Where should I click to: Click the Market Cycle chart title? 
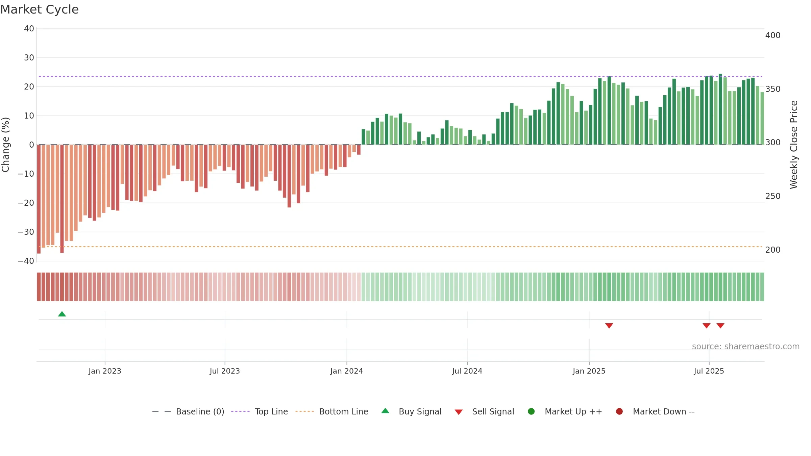40,9
